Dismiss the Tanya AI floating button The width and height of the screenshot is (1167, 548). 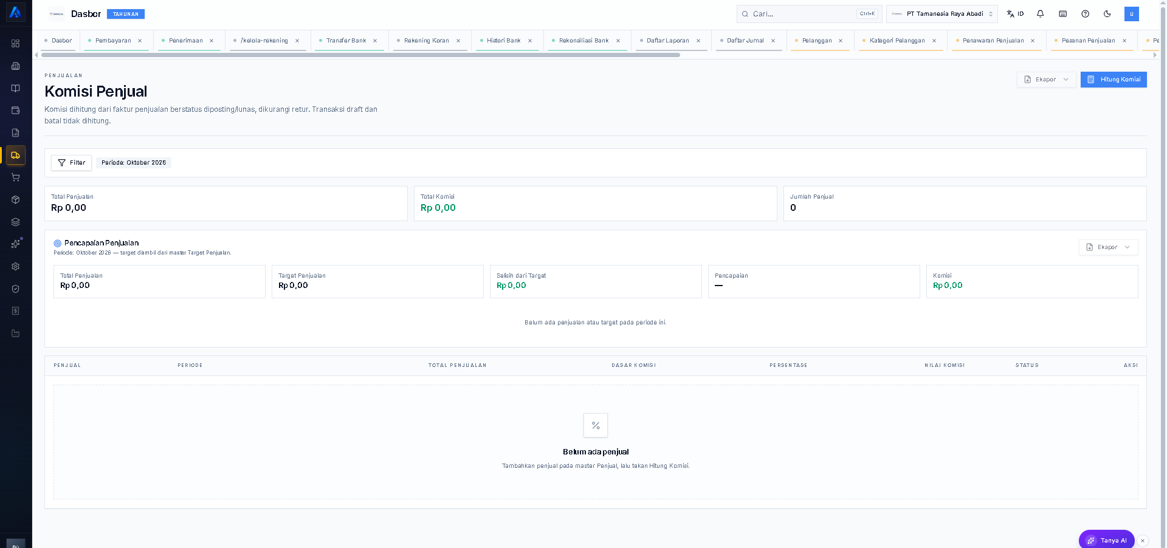click(x=1143, y=540)
